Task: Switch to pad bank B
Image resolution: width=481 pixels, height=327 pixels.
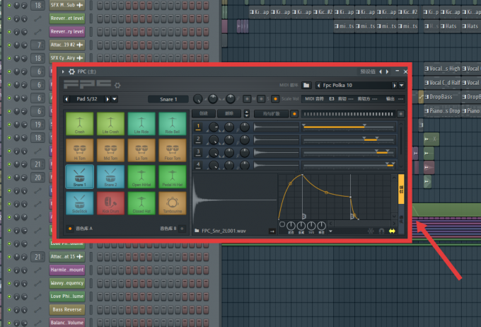Action: click(x=182, y=229)
